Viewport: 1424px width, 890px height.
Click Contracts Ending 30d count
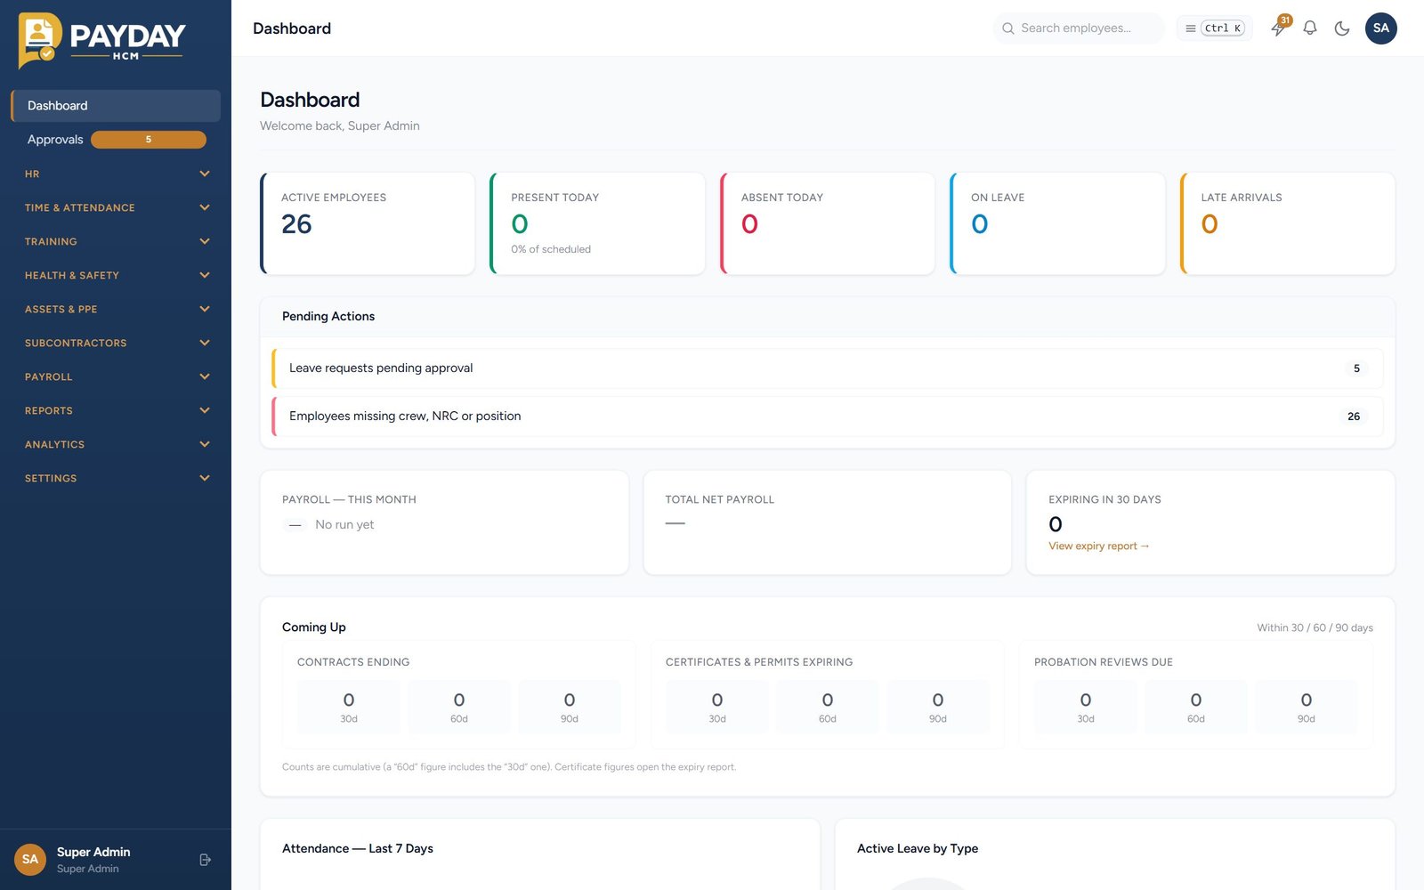349,707
